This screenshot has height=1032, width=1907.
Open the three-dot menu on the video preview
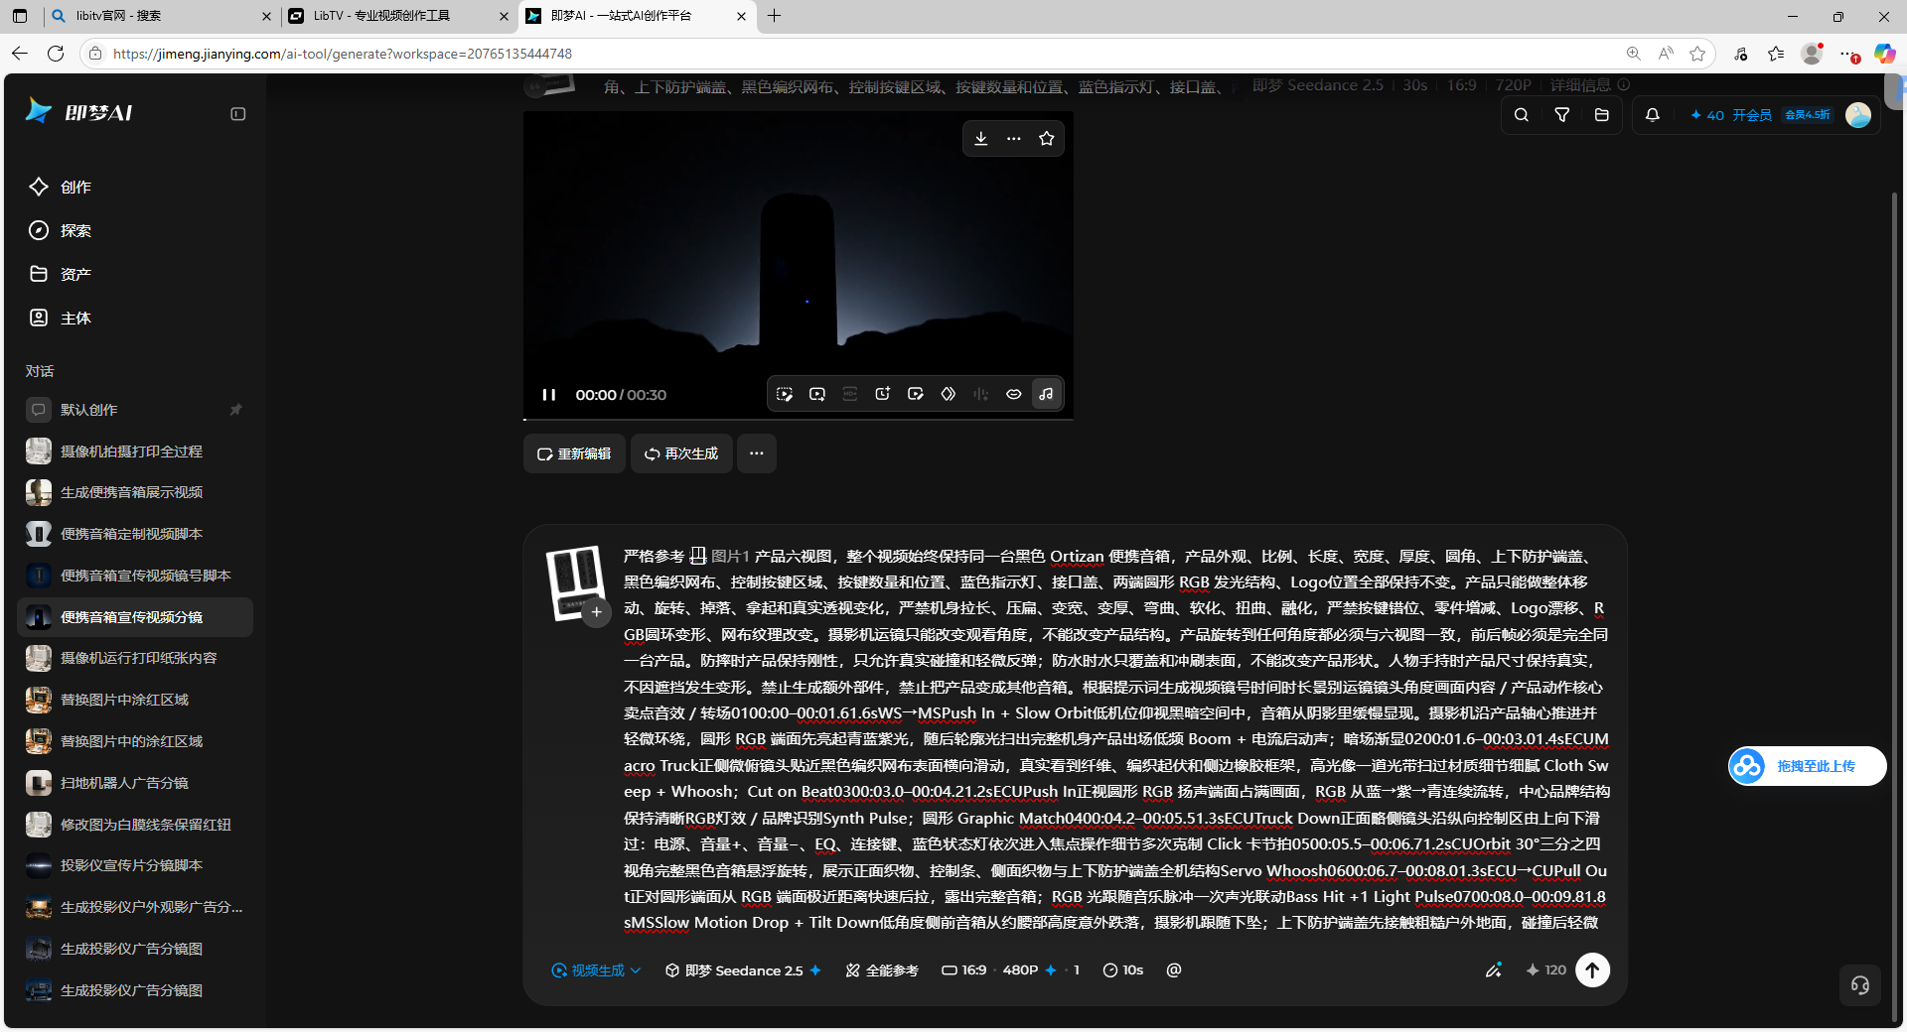click(1013, 139)
